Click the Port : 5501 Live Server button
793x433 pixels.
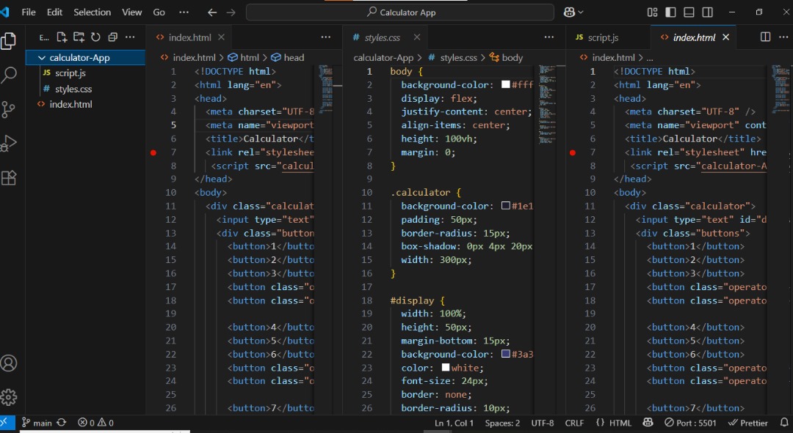point(690,423)
